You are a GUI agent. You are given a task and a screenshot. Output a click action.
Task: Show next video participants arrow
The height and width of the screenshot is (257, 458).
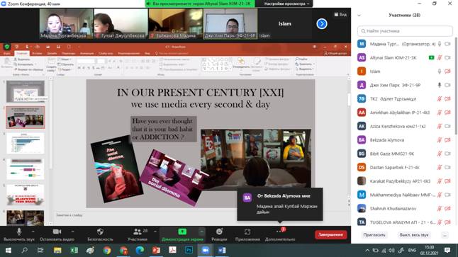click(x=322, y=23)
